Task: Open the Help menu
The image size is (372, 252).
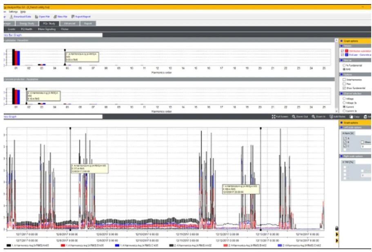Action: coord(23,11)
